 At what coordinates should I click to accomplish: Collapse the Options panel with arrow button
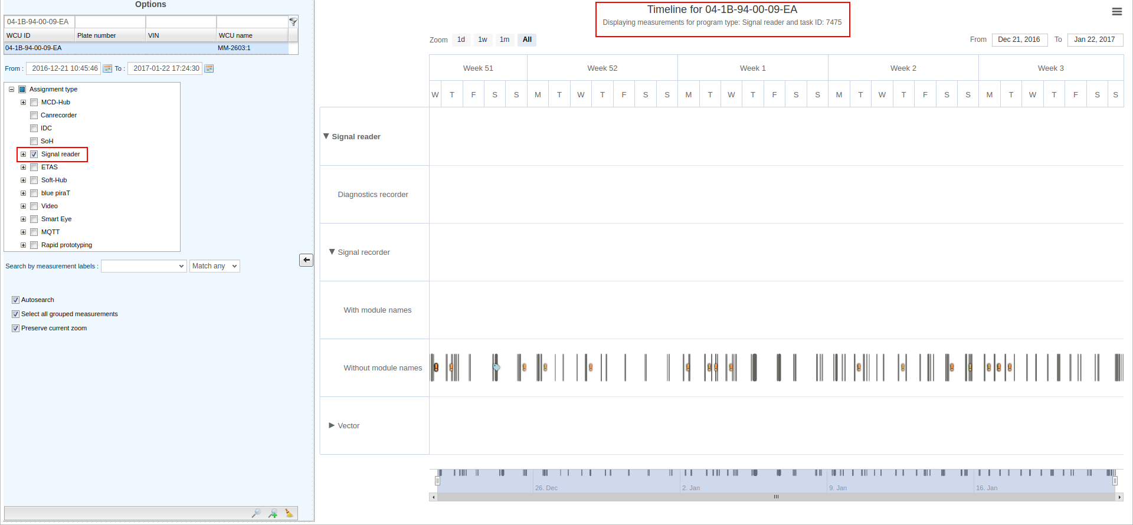pos(306,260)
